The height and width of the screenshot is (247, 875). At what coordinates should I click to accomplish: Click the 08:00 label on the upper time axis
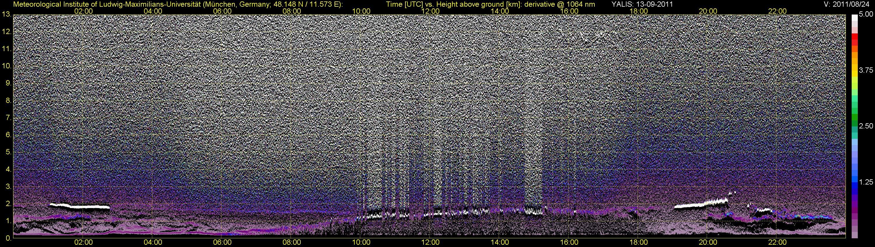click(x=292, y=11)
